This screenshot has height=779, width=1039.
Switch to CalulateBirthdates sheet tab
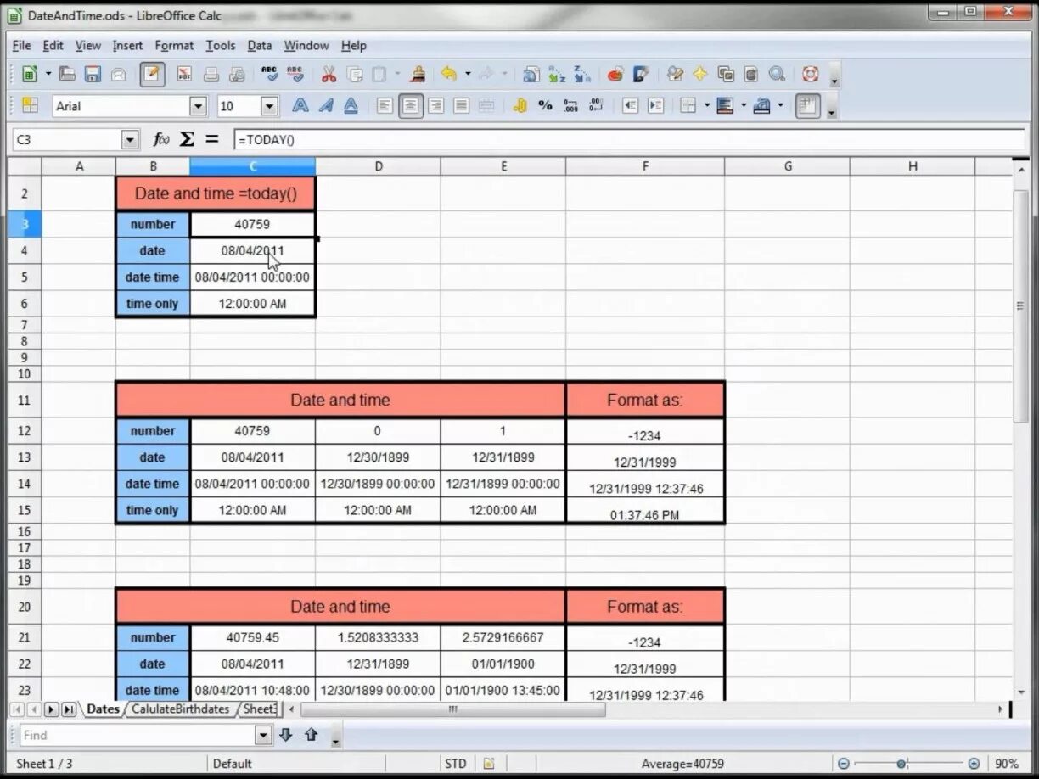click(180, 709)
